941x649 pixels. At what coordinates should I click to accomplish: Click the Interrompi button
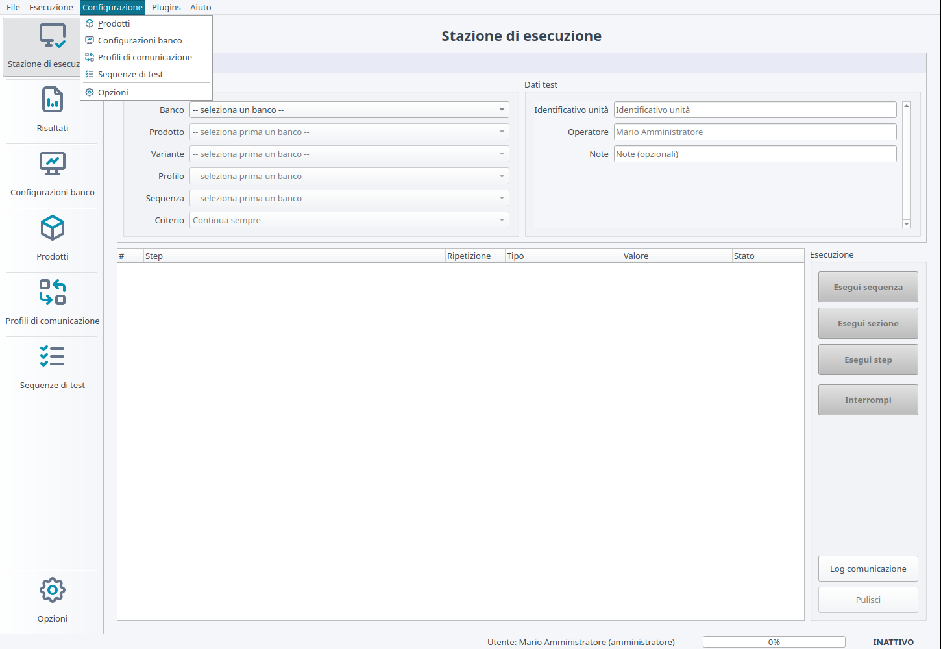tap(868, 400)
